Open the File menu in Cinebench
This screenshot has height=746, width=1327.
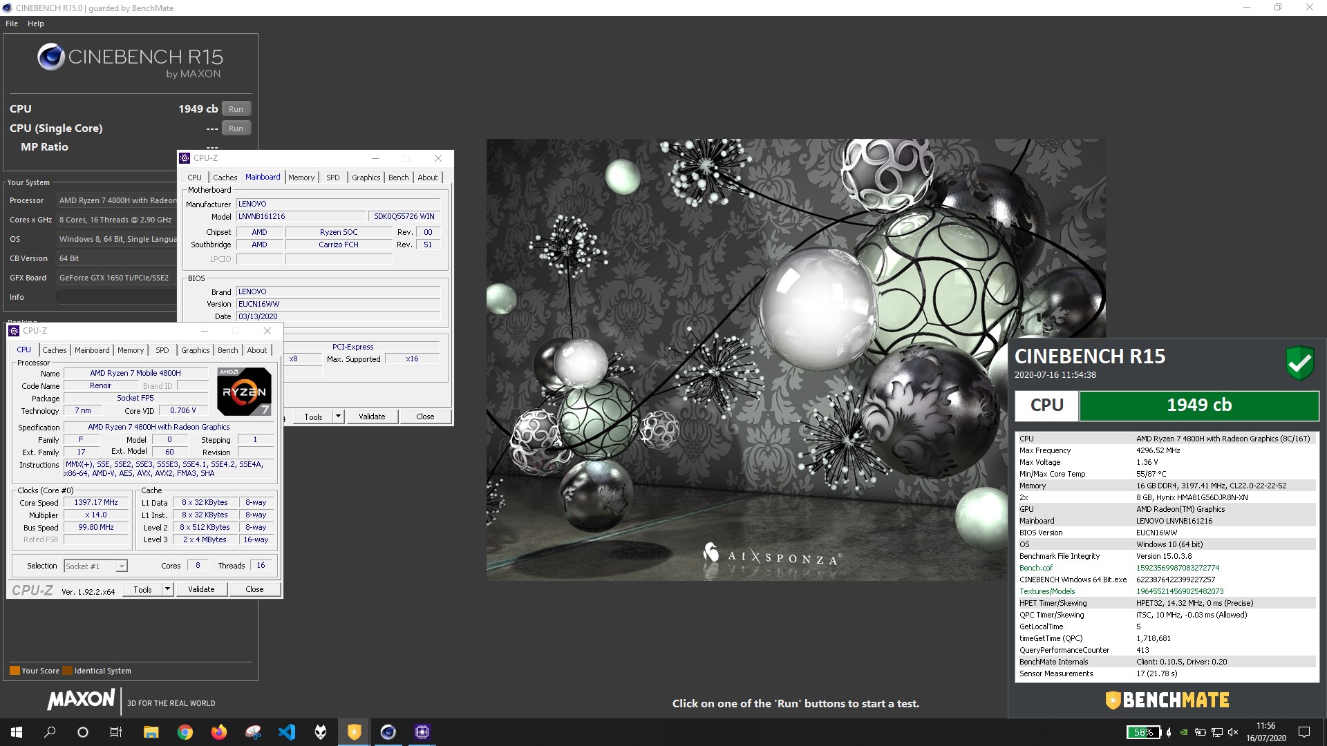tap(12, 23)
